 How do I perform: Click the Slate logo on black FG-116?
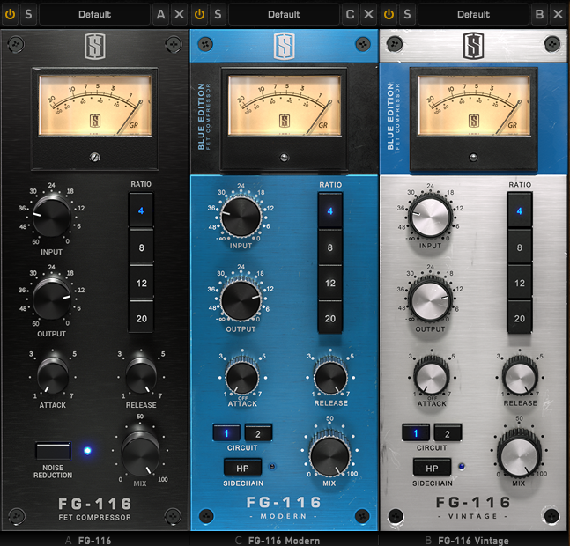pos(95,46)
